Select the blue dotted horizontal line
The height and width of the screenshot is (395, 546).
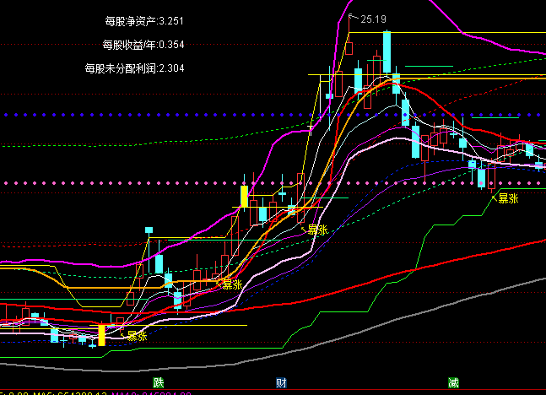pyautogui.click(x=169, y=114)
